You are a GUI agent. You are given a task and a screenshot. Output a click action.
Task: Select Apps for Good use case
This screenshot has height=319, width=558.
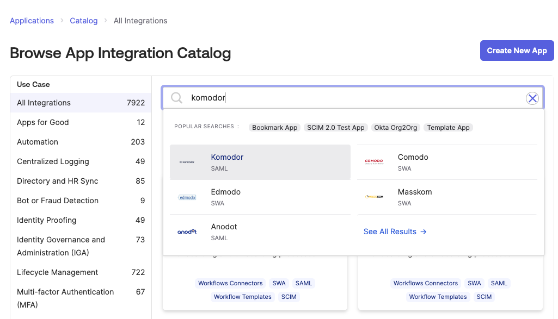coord(81,122)
